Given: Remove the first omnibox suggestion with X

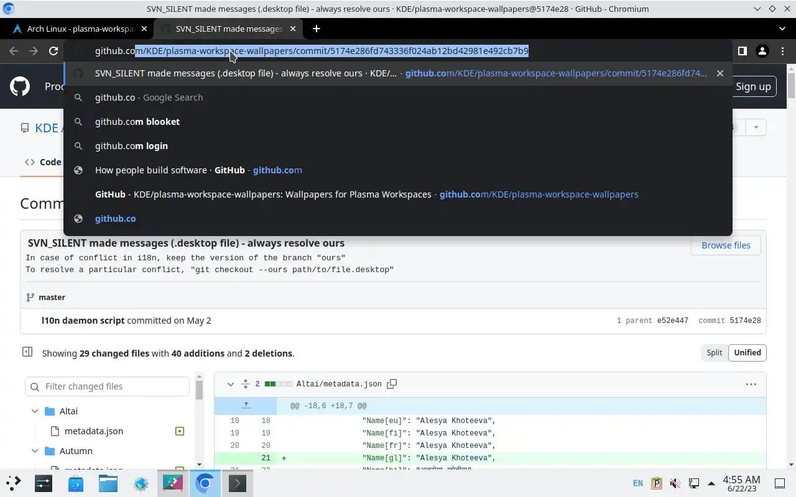Looking at the screenshot, I should [x=720, y=73].
